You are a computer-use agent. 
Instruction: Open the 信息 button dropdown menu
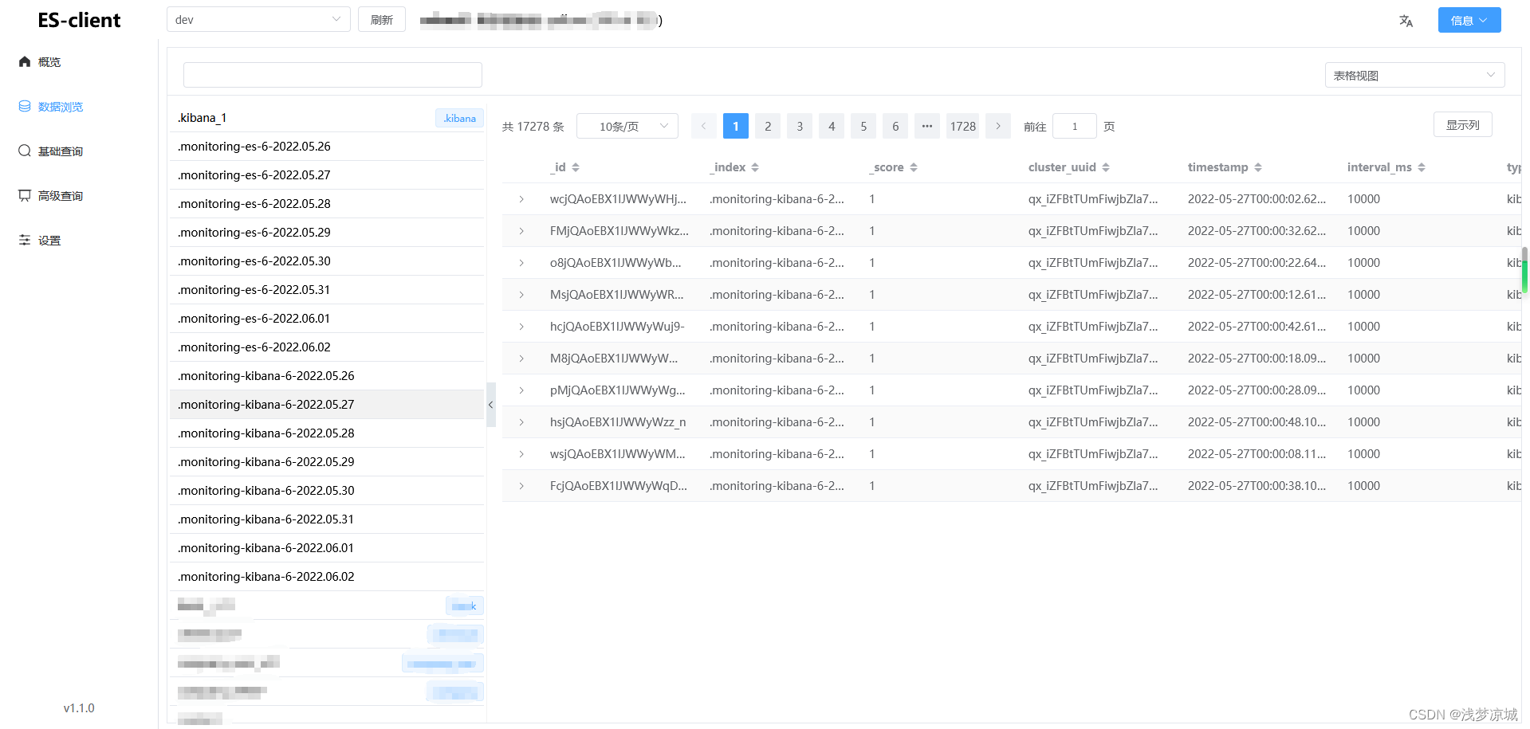click(x=1468, y=20)
